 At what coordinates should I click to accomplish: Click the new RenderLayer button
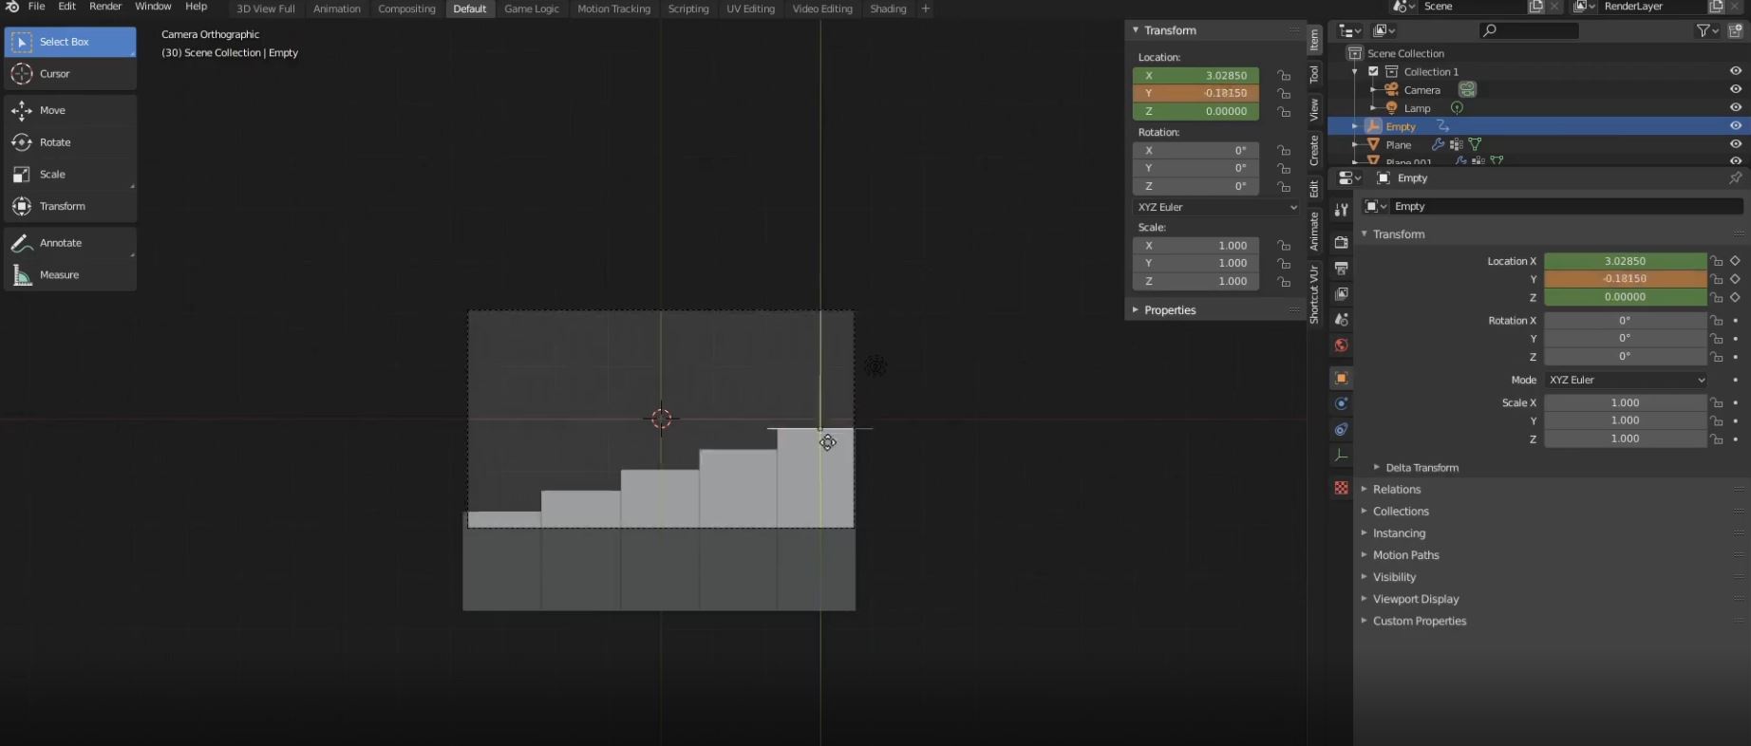coord(1716,7)
